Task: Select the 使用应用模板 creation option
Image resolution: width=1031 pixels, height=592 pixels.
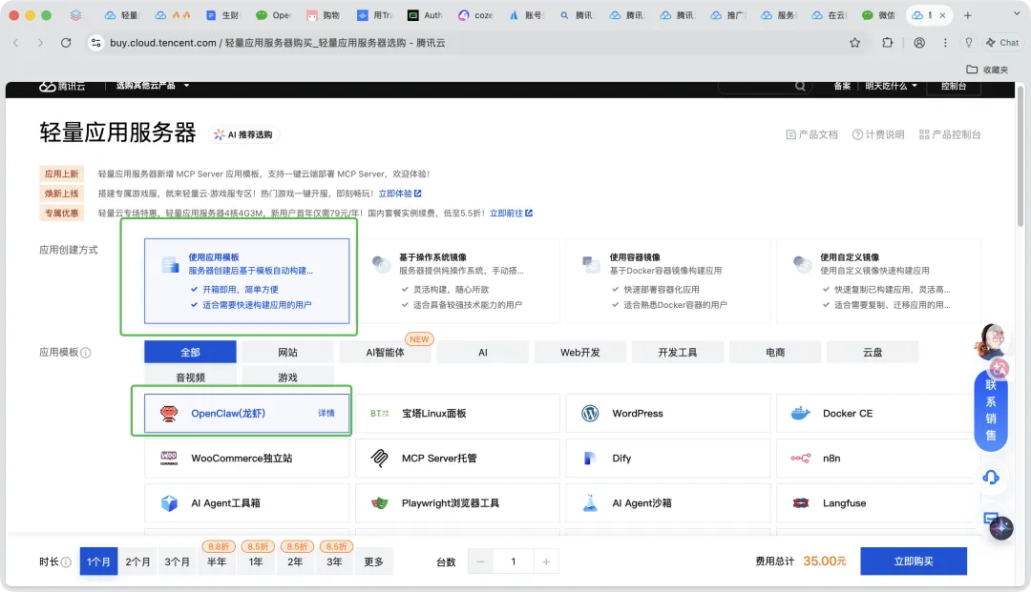Action: (x=246, y=281)
